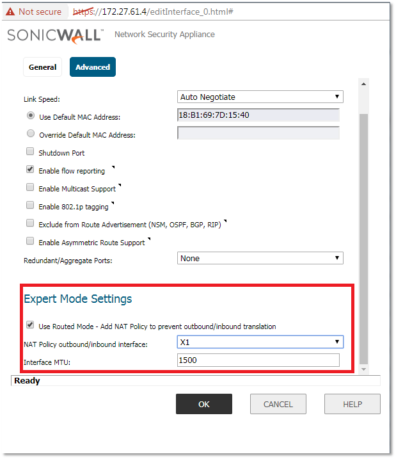Disable Use Routed Mode checkbox
This screenshot has height=459, width=396.
(x=30, y=325)
